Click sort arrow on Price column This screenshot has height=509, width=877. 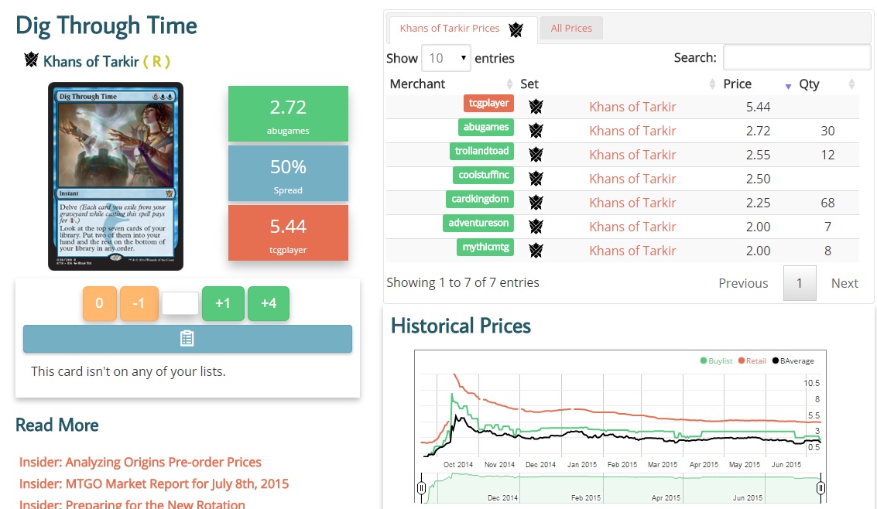coord(788,85)
